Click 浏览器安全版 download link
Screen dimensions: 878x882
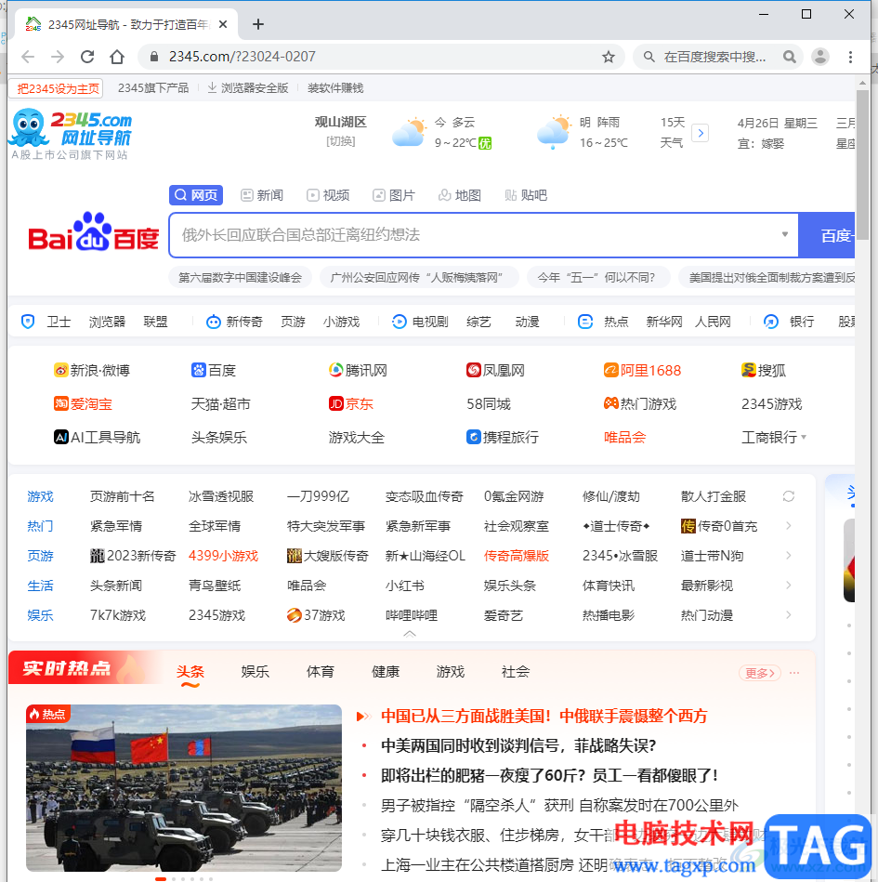pos(248,87)
